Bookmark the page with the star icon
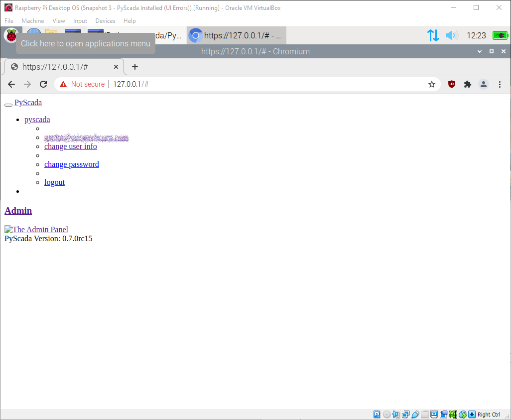Image resolution: width=511 pixels, height=420 pixels. coord(431,84)
